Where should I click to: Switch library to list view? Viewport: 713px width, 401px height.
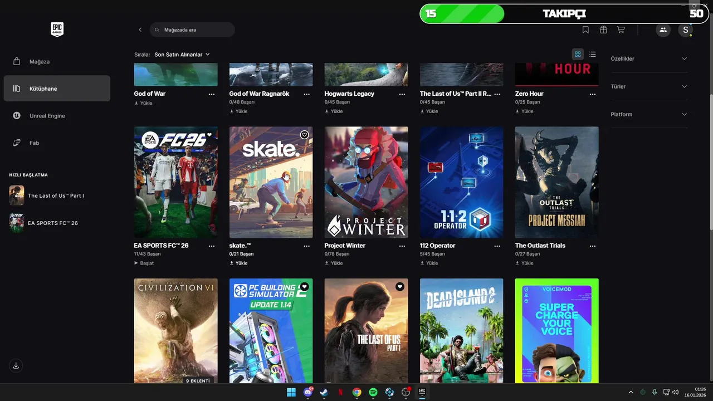(x=593, y=54)
